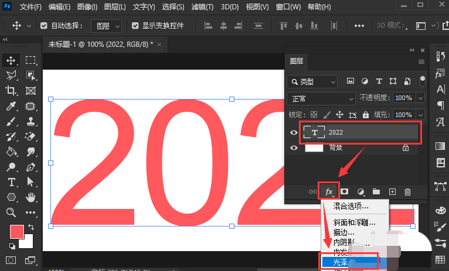Expand the 不透明度 opacity dropdown arrow
The height and width of the screenshot is (271, 449).
pos(421,98)
